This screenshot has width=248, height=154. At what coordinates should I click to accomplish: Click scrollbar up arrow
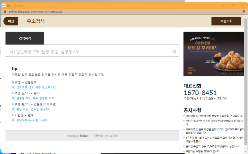pos(246,17)
